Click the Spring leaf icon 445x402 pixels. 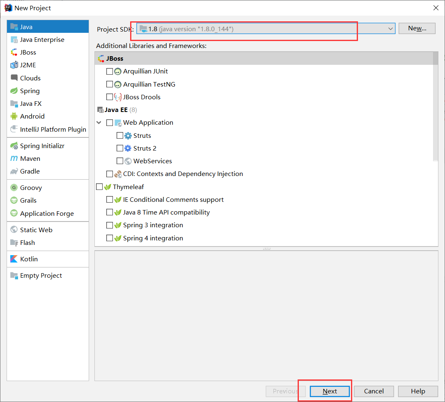pyautogui.click(x=14, y=91)
